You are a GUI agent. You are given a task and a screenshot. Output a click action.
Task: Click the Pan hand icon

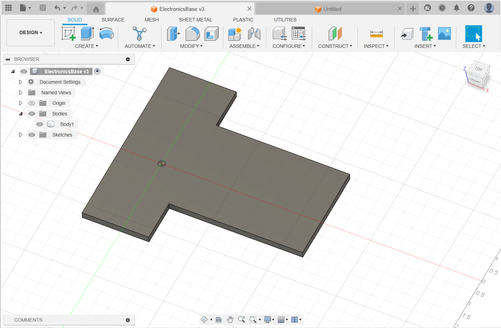230,320
